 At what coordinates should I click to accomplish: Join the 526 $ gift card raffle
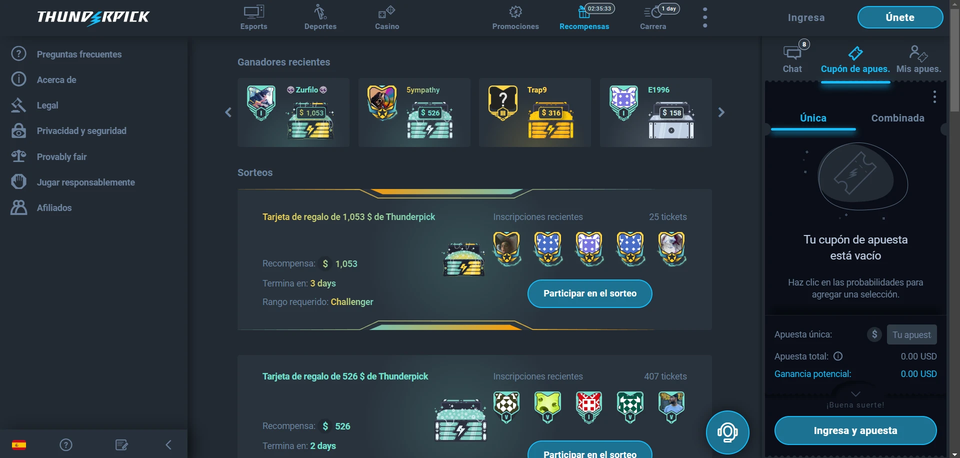[590, 450]
